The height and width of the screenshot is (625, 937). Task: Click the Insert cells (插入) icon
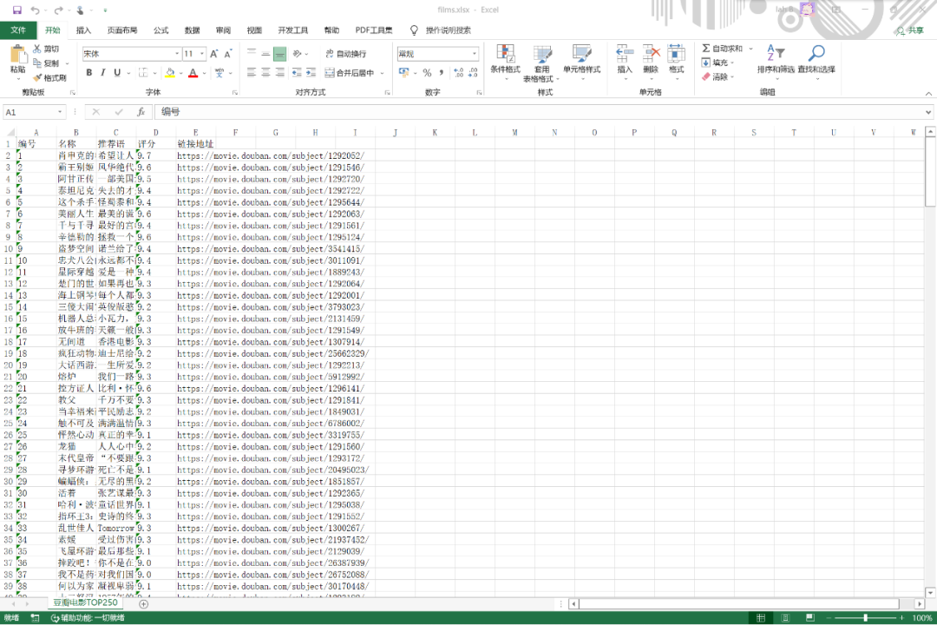click(625, 54)
